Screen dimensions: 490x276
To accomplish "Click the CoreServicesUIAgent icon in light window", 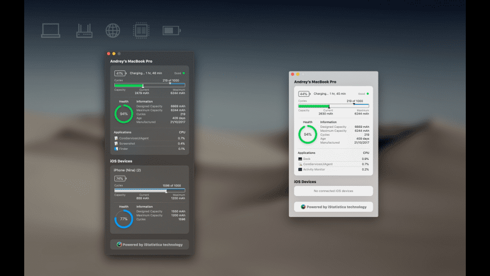I will [x=300, y=164].
